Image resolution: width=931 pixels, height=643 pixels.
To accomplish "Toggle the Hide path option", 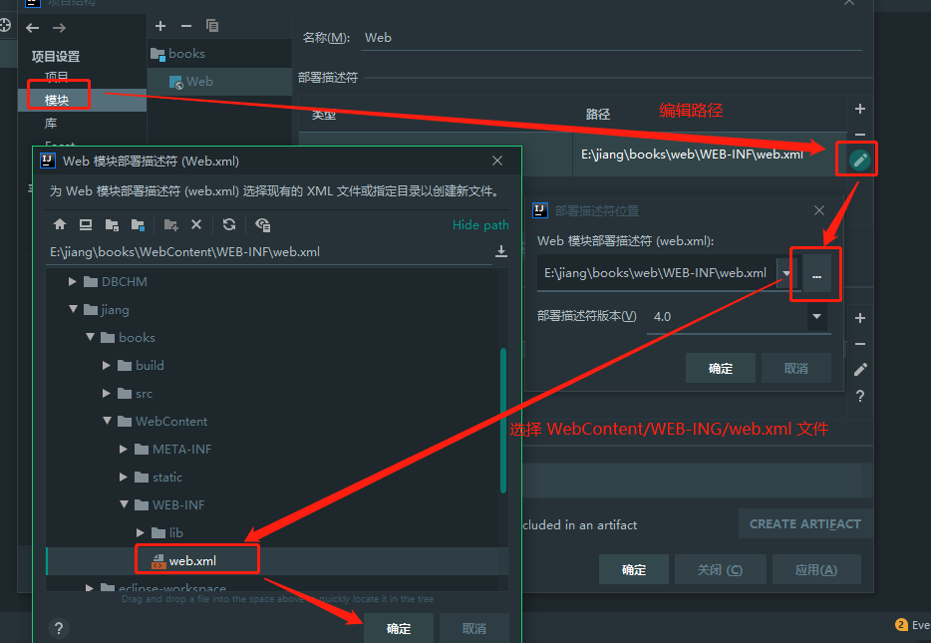I will click(480, 225).
